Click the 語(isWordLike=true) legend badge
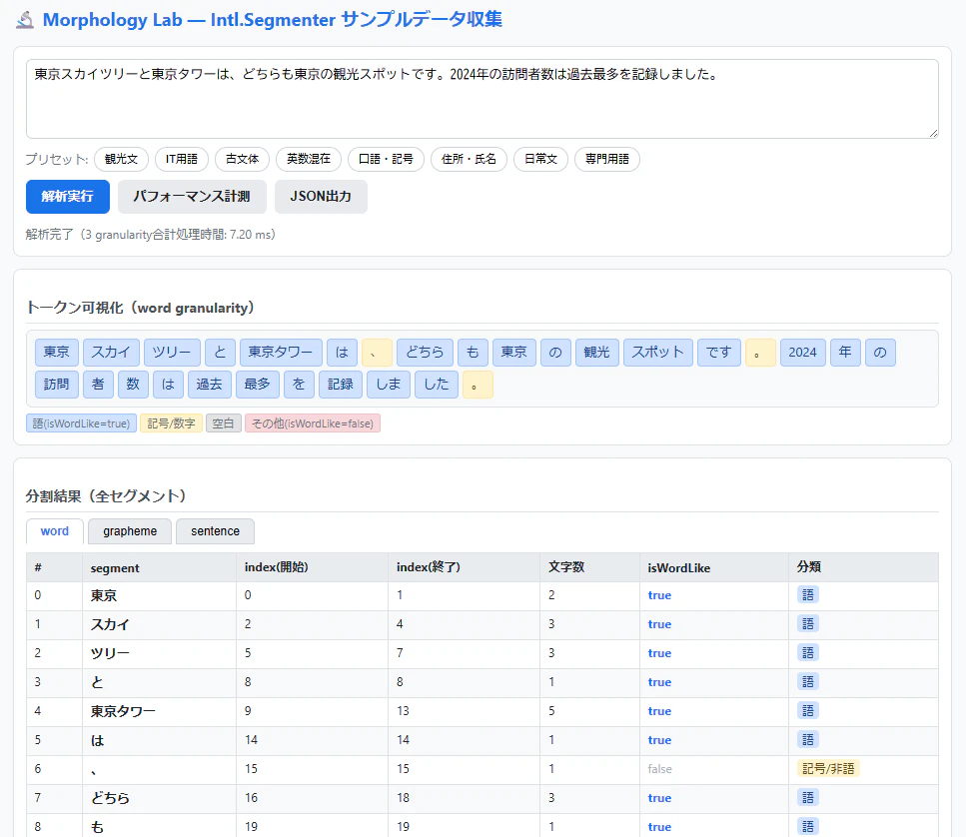Image resolution: width=966 pixels, height=837 pixels. coord(81,423)
